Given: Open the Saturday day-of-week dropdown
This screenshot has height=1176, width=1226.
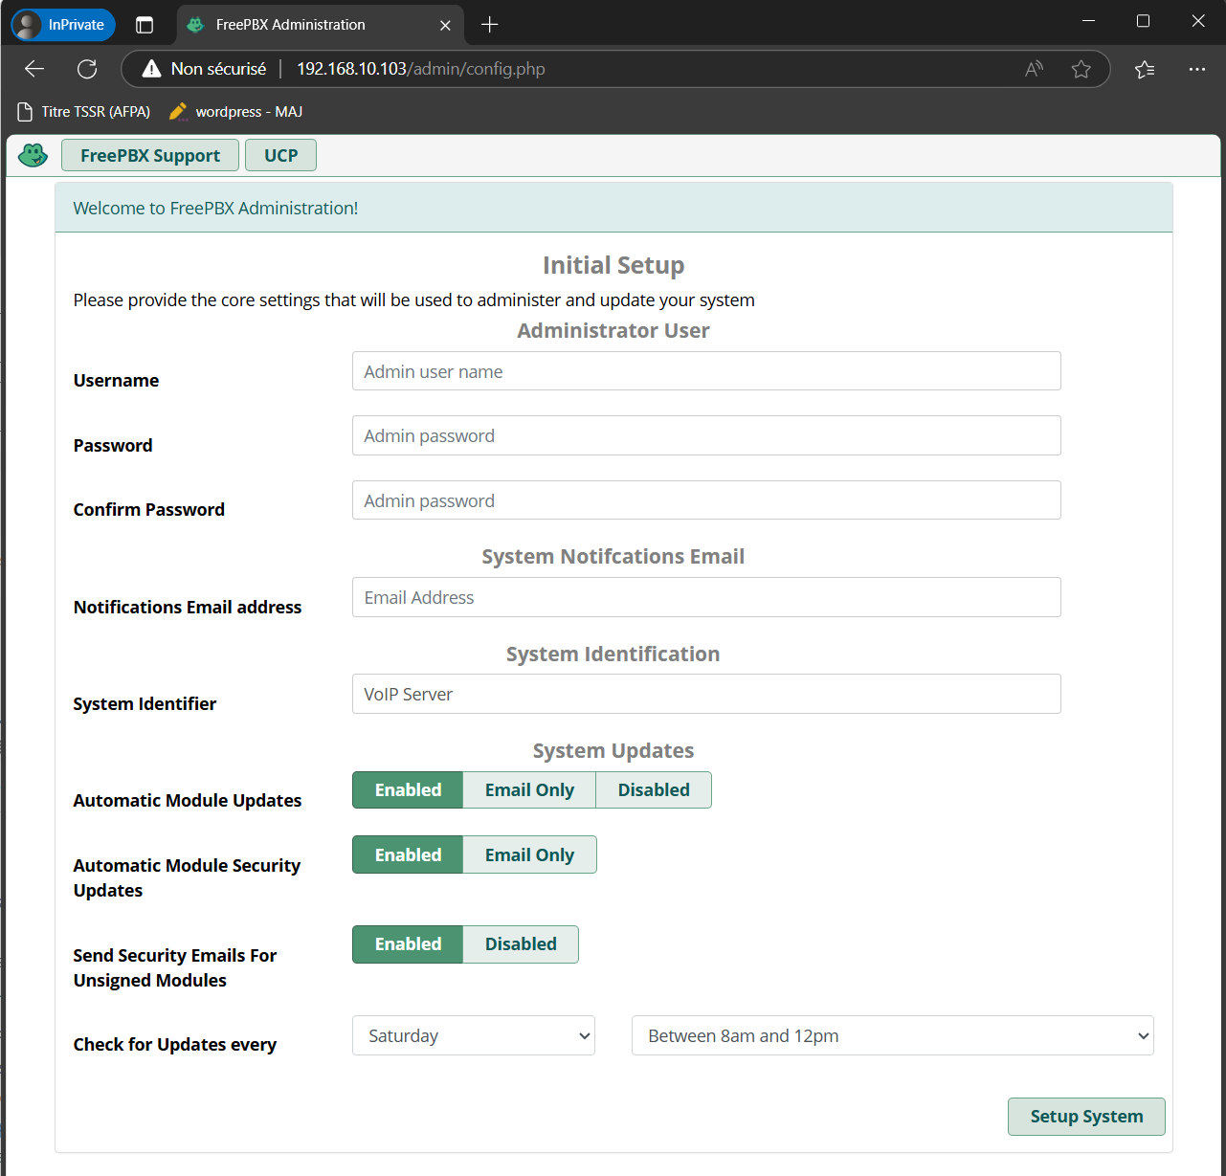Looking at the screenshot, I should coord(474,1036).
